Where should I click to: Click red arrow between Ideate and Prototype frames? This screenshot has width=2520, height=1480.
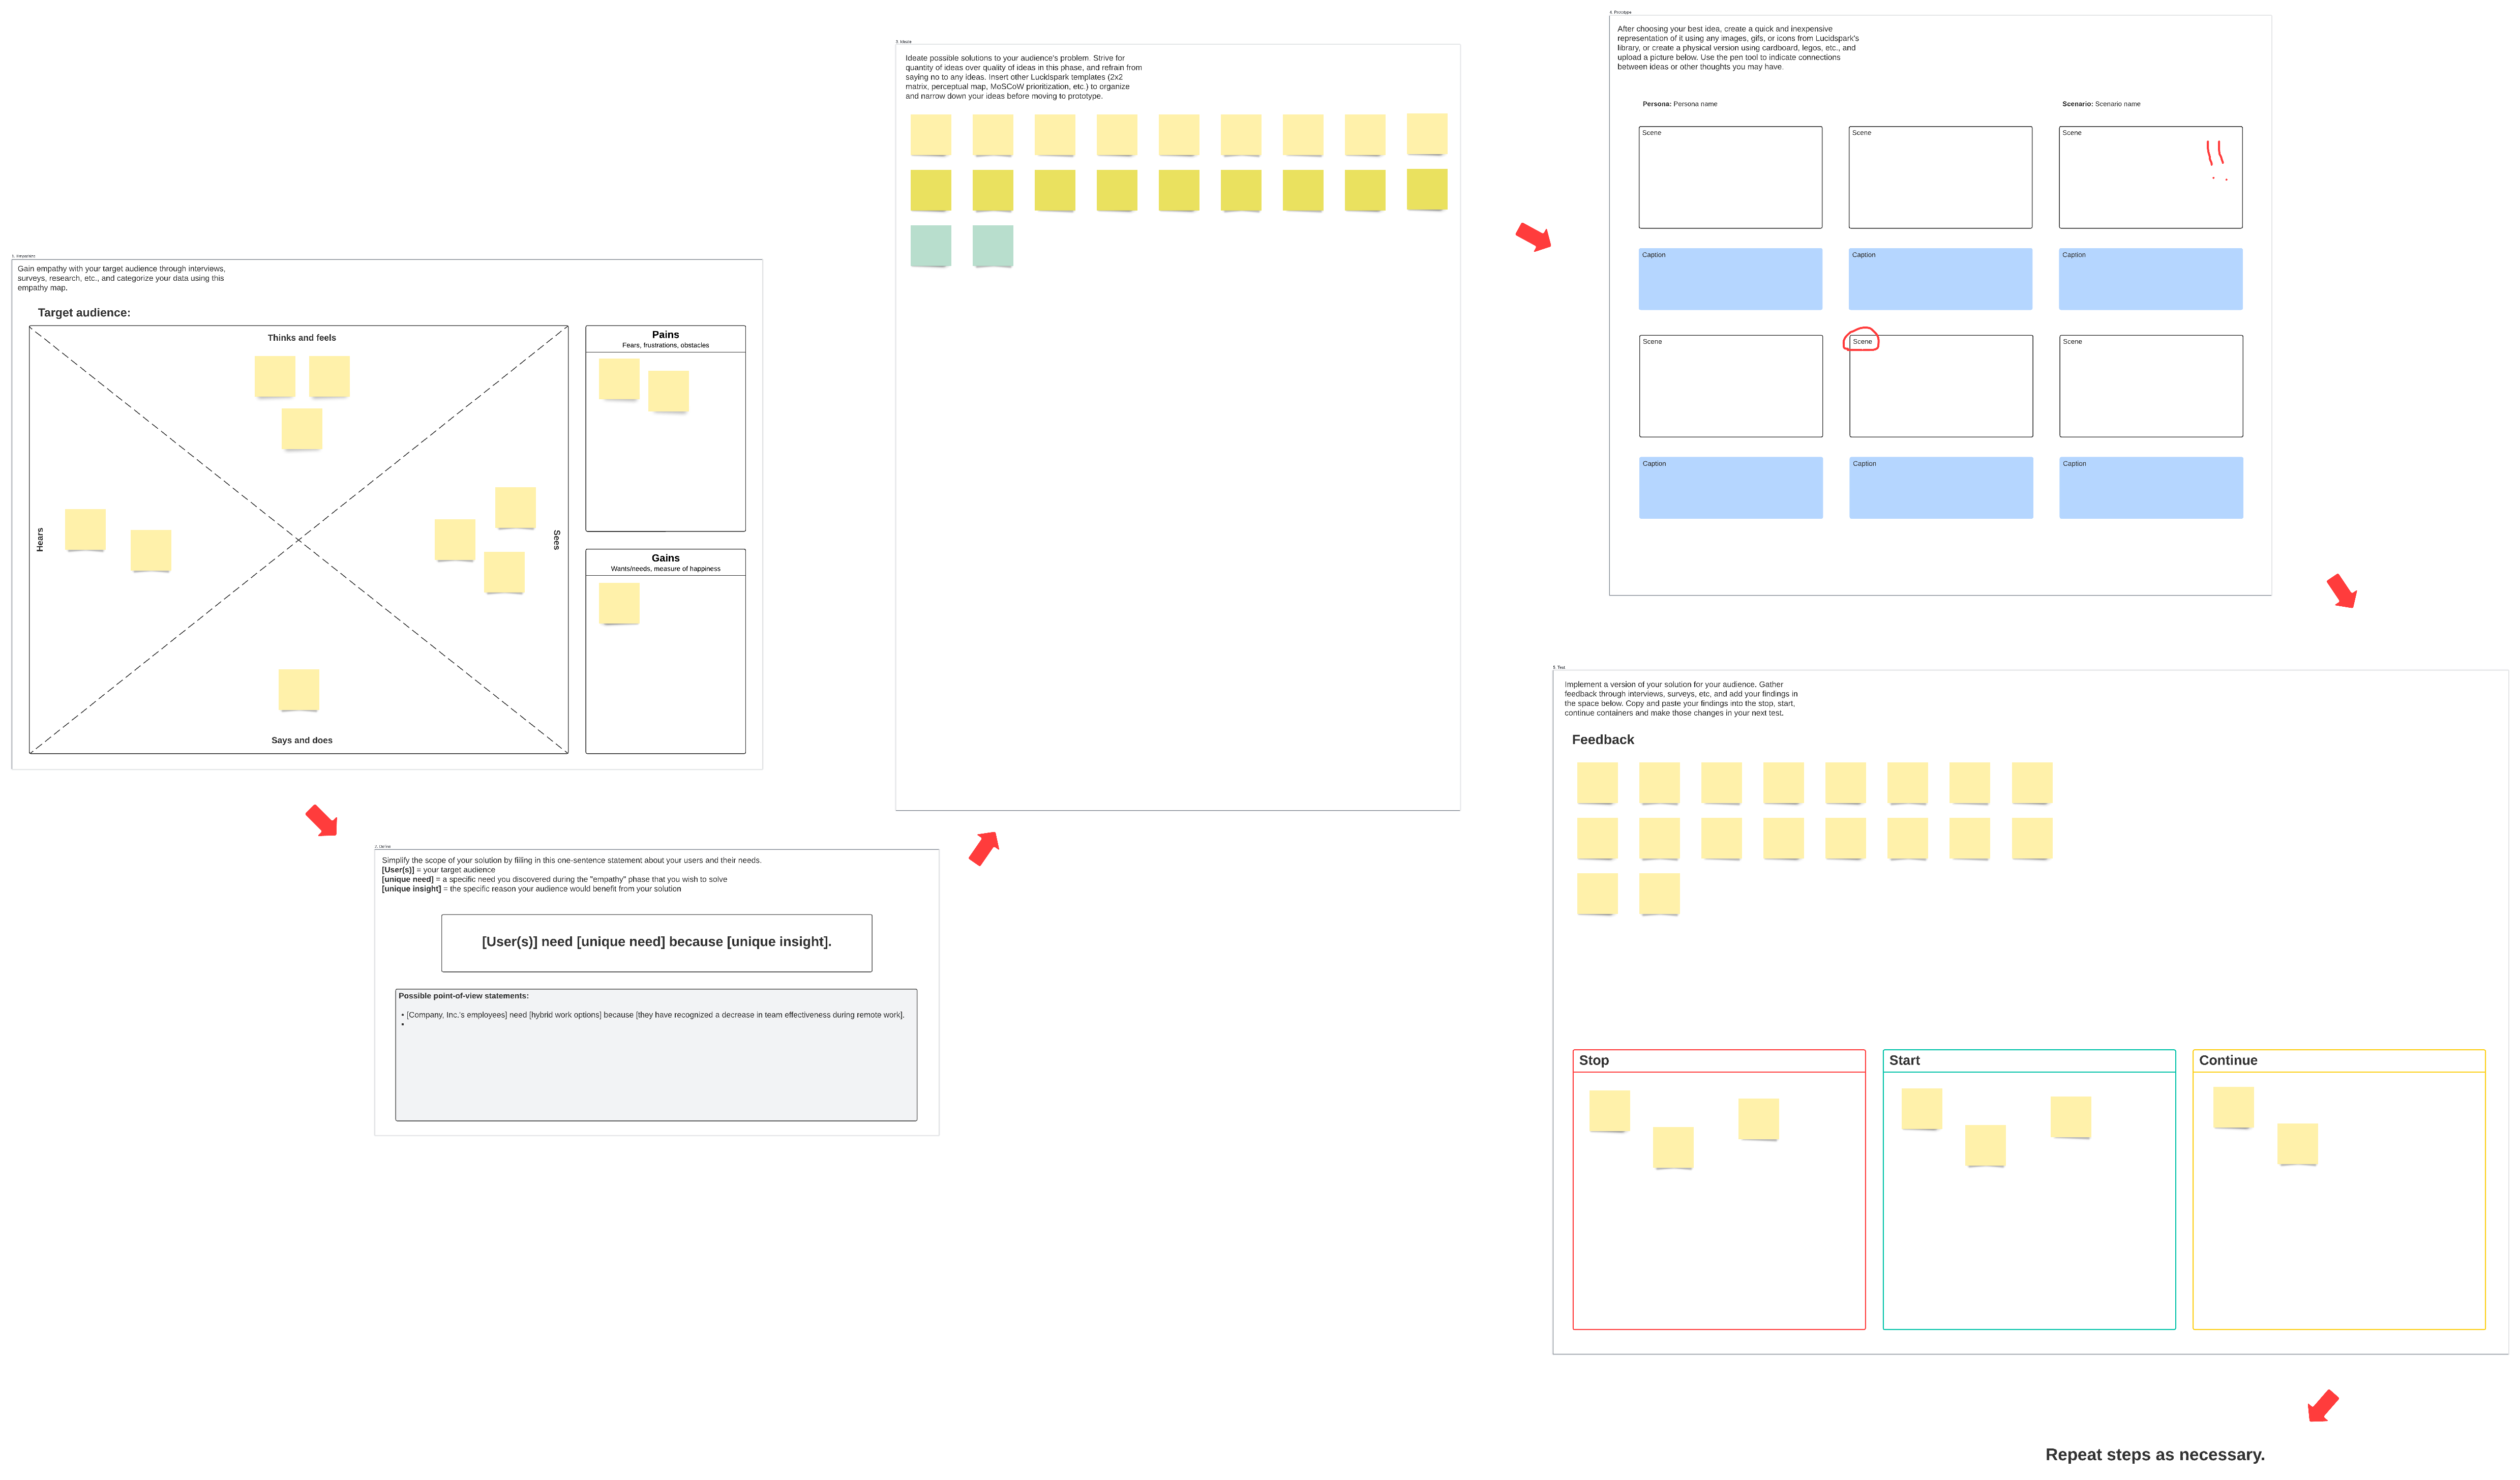coord(1533,237)
